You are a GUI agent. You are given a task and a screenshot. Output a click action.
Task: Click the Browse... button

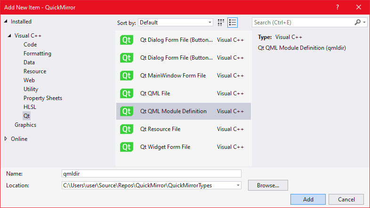(268, 185)
